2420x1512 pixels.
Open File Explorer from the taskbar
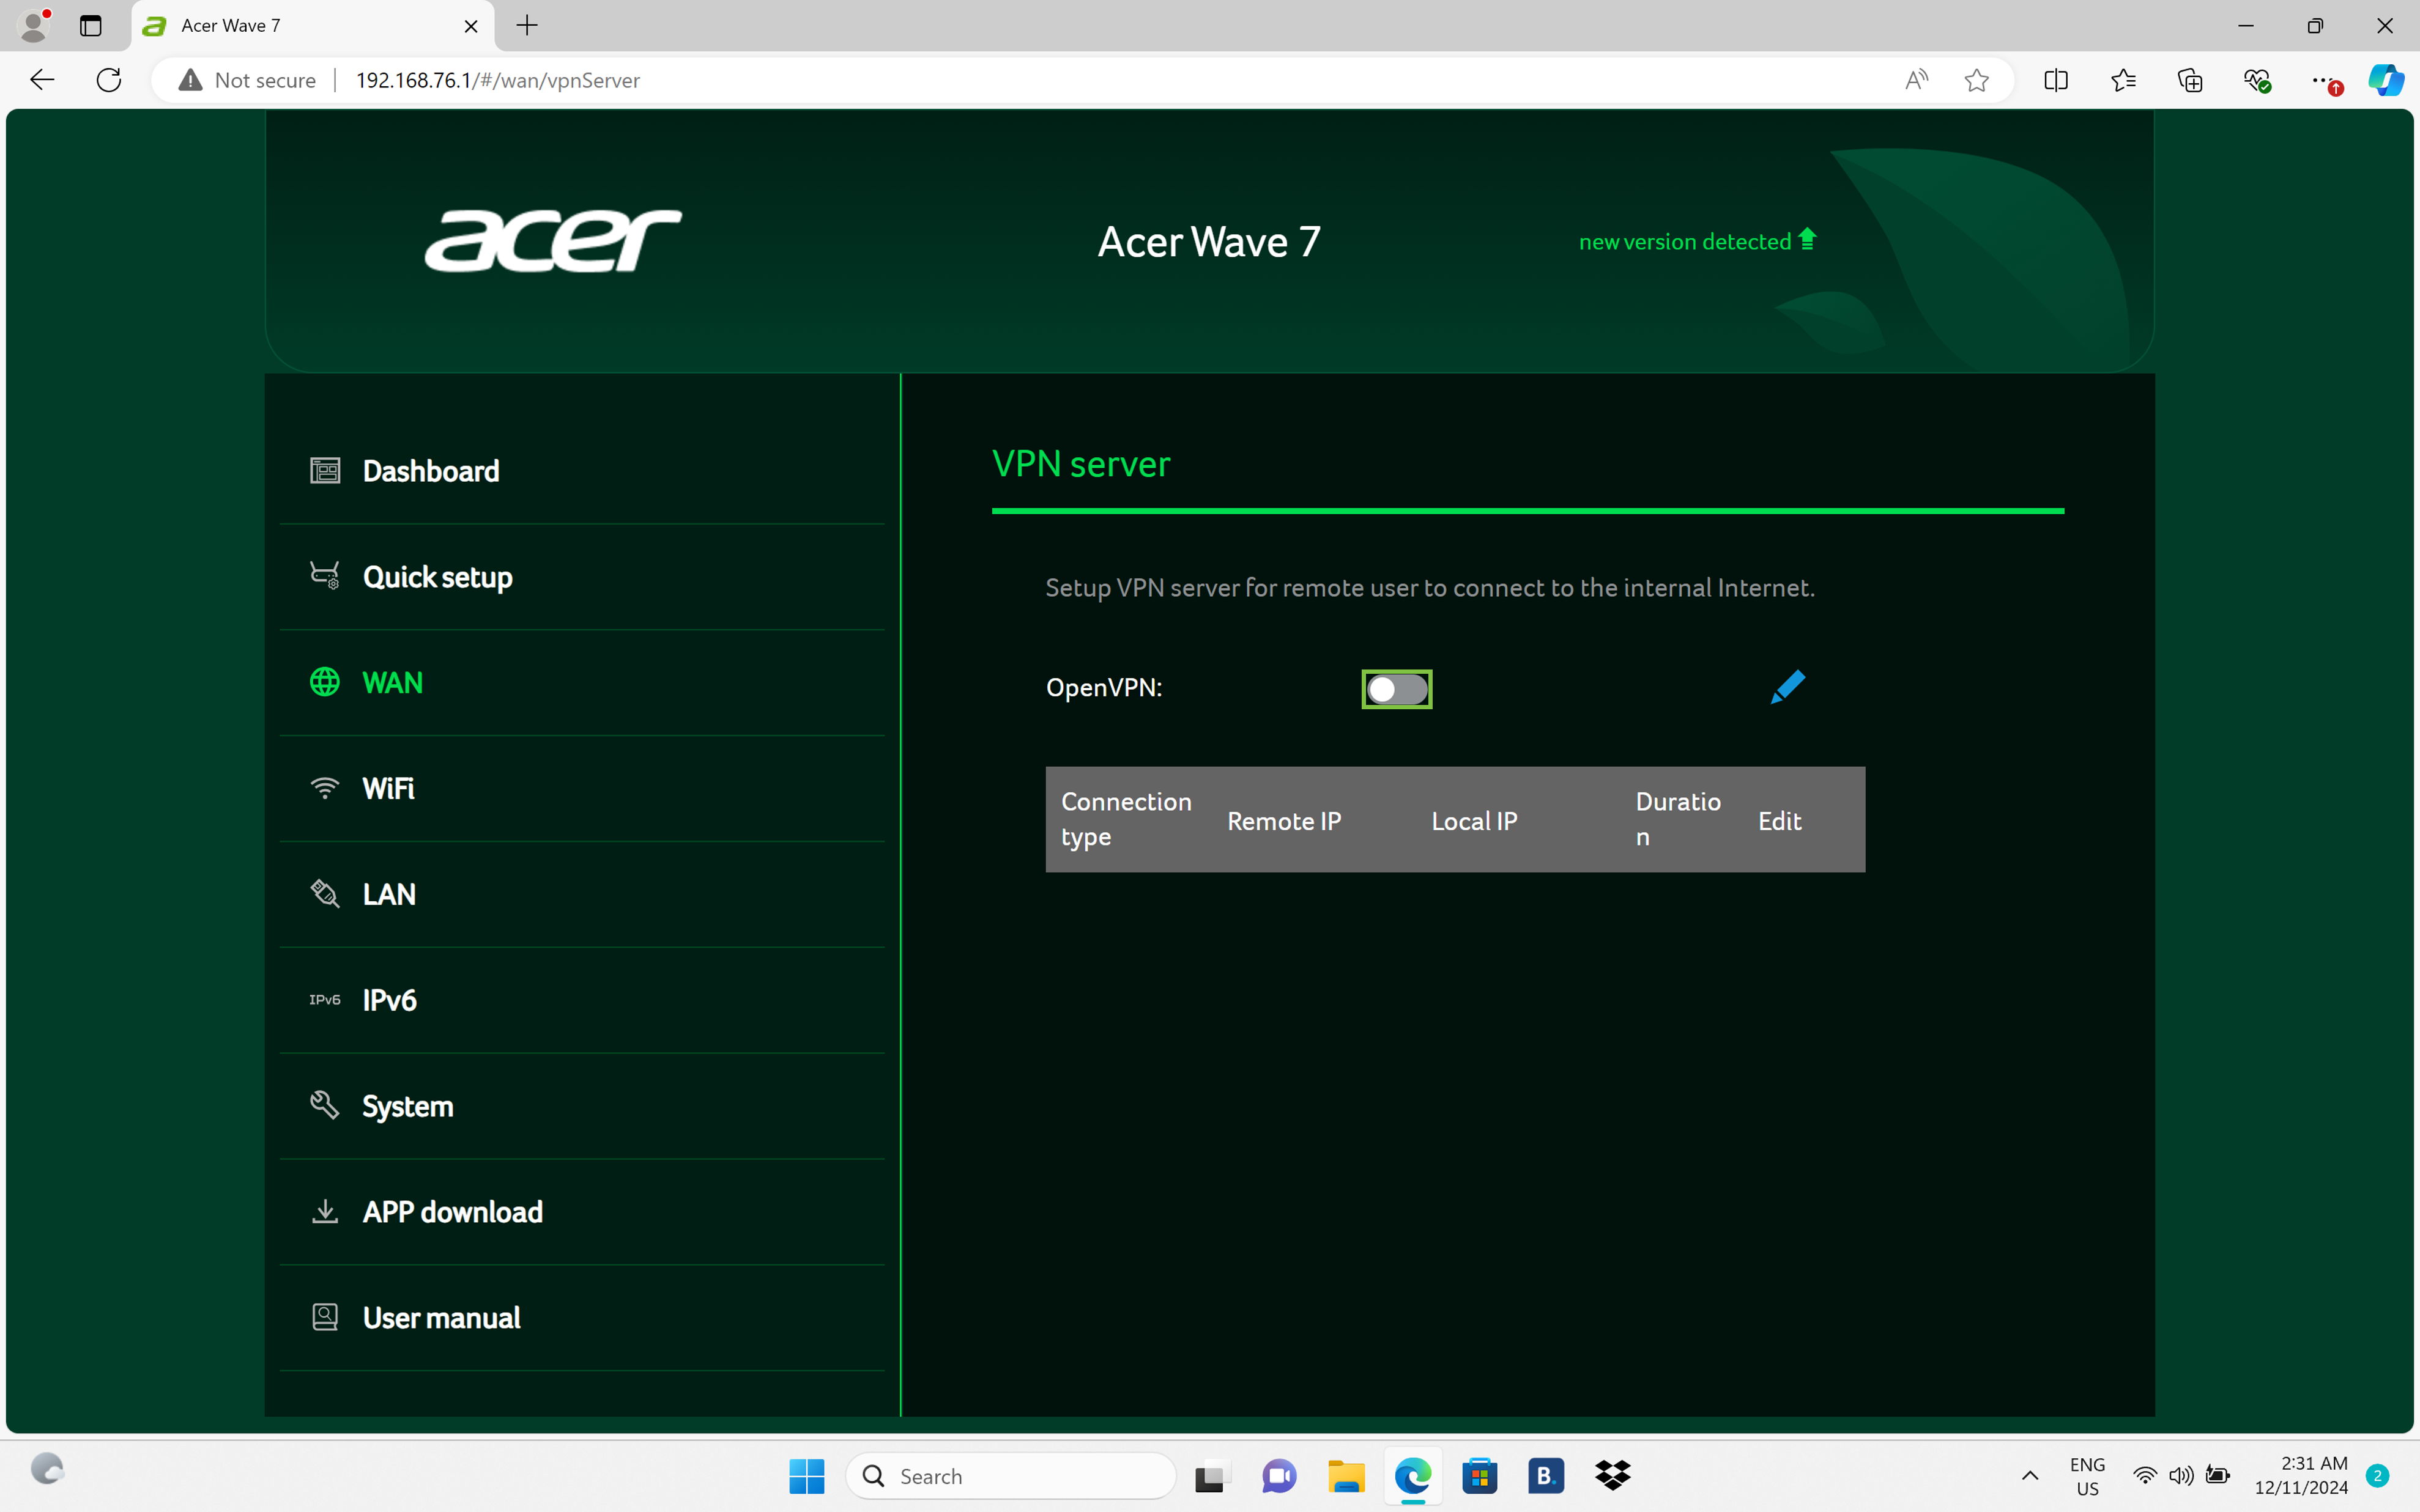(1346, 1476)
